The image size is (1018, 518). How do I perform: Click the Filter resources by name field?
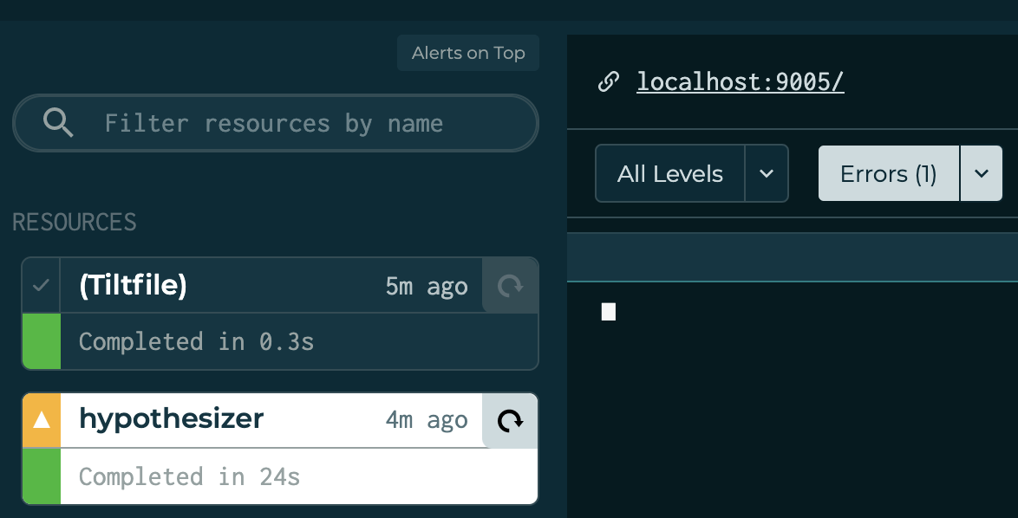275,123
